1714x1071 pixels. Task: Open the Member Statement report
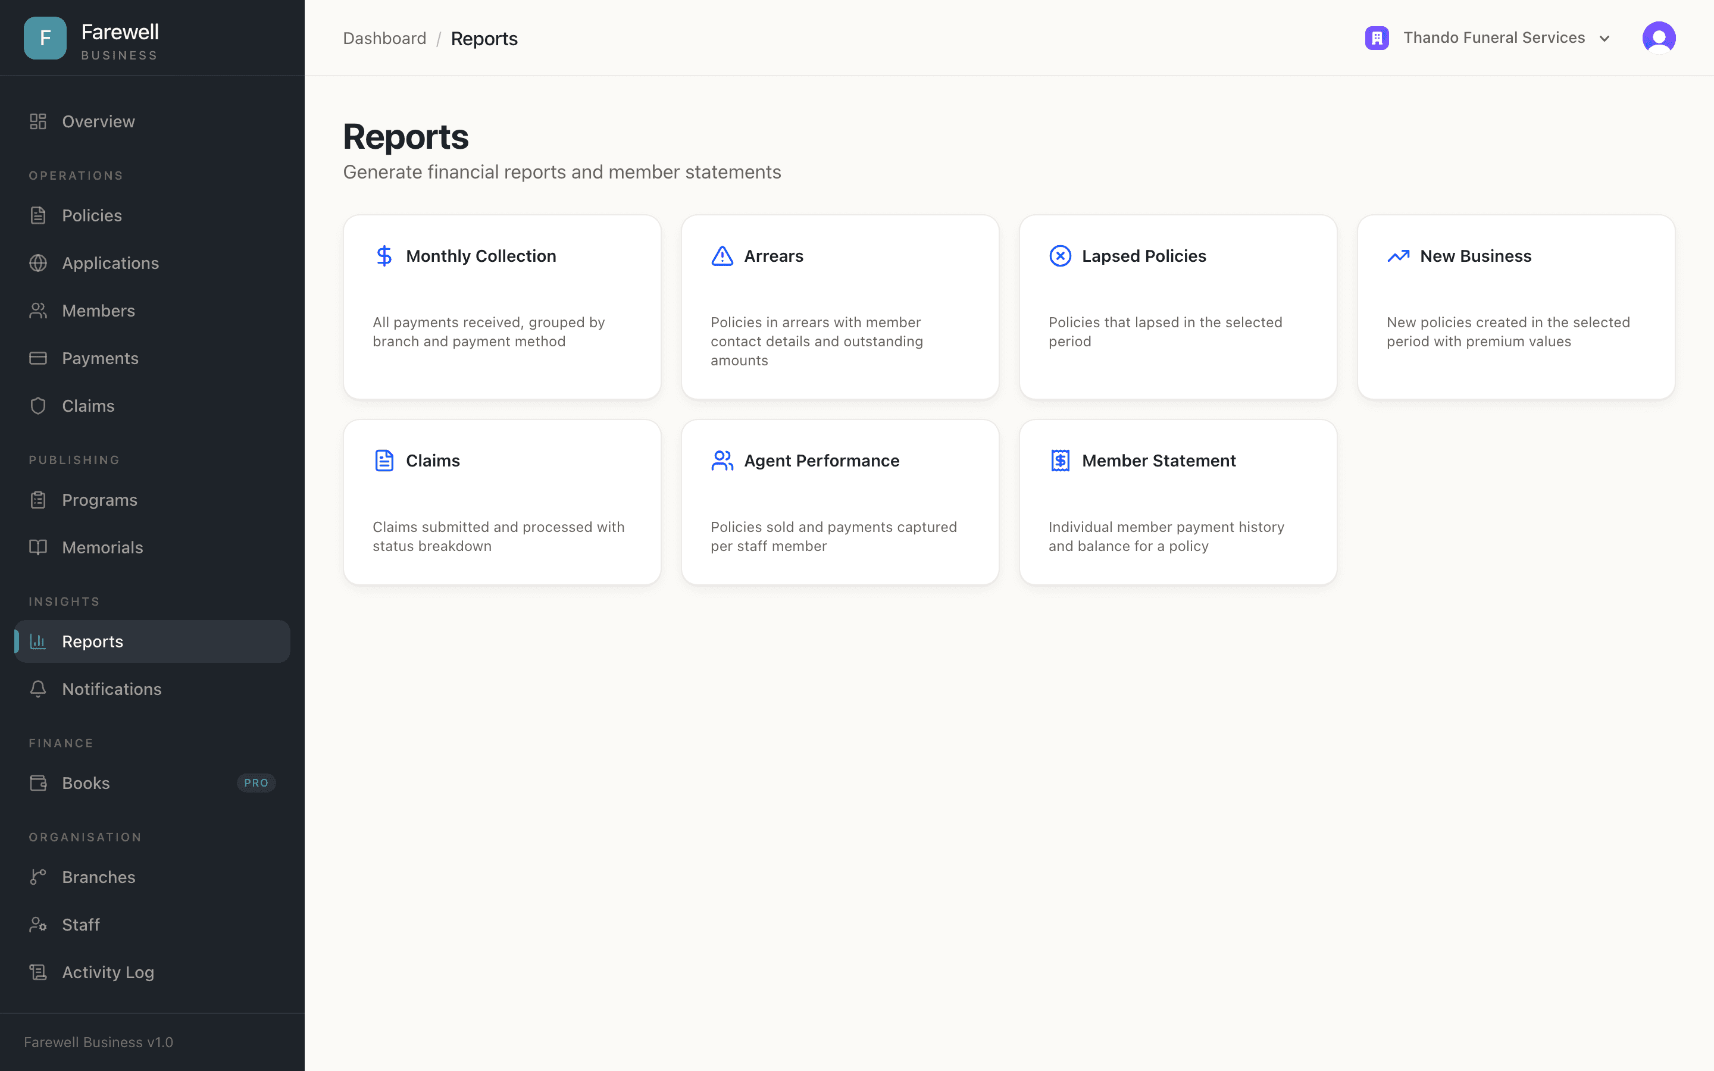[x=1178, y=502]
